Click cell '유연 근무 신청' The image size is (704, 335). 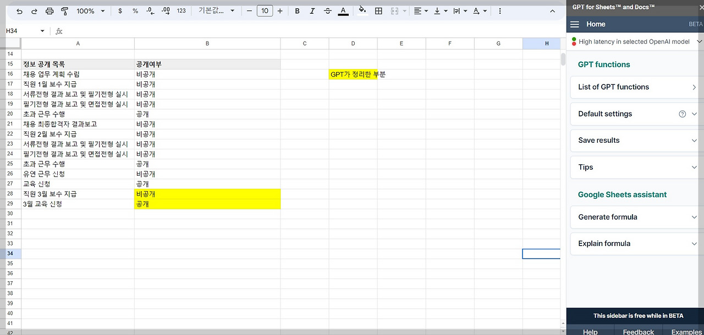[78, 174]
